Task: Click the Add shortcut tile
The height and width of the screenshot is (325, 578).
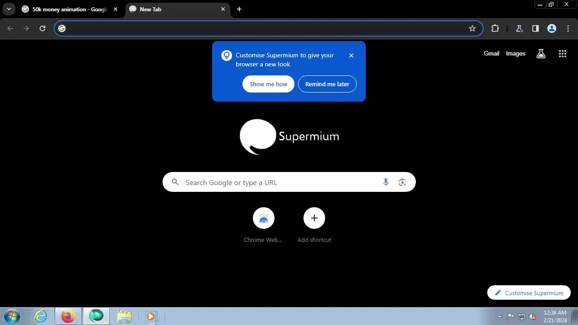Action: pos(314,225)
